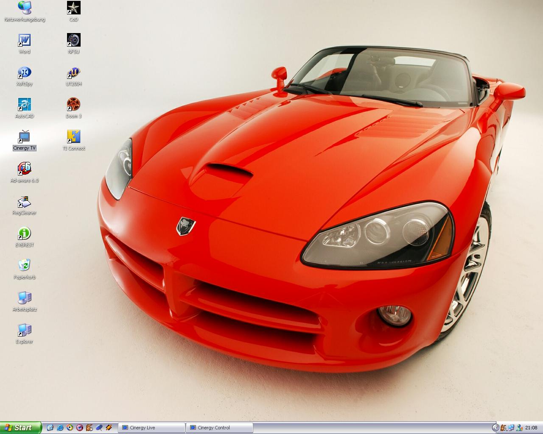Select the Papierkorb recycle bin
Screen dimensions: 543x434
coord(24,266)
